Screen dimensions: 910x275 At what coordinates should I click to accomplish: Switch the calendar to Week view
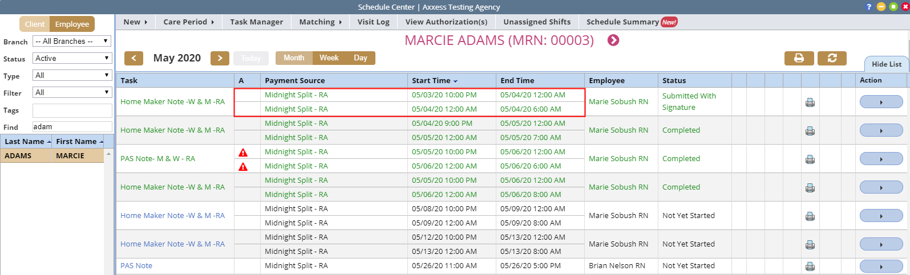click(329, 58)
